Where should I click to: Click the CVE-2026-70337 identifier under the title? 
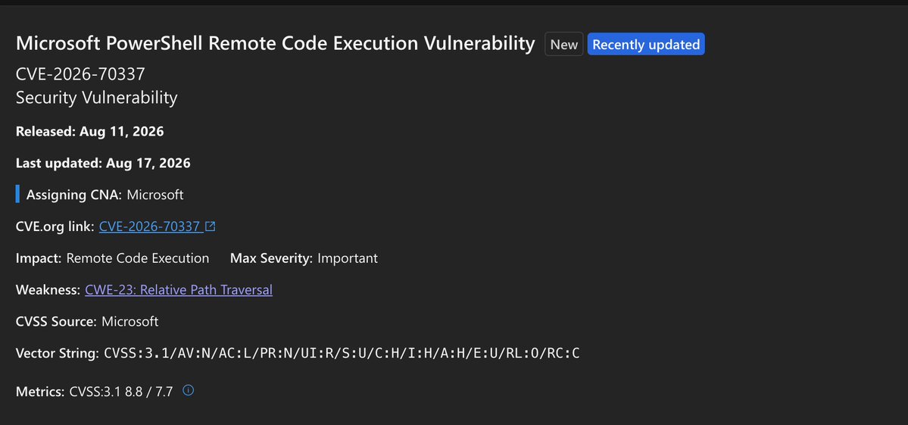tap(80, 74)
